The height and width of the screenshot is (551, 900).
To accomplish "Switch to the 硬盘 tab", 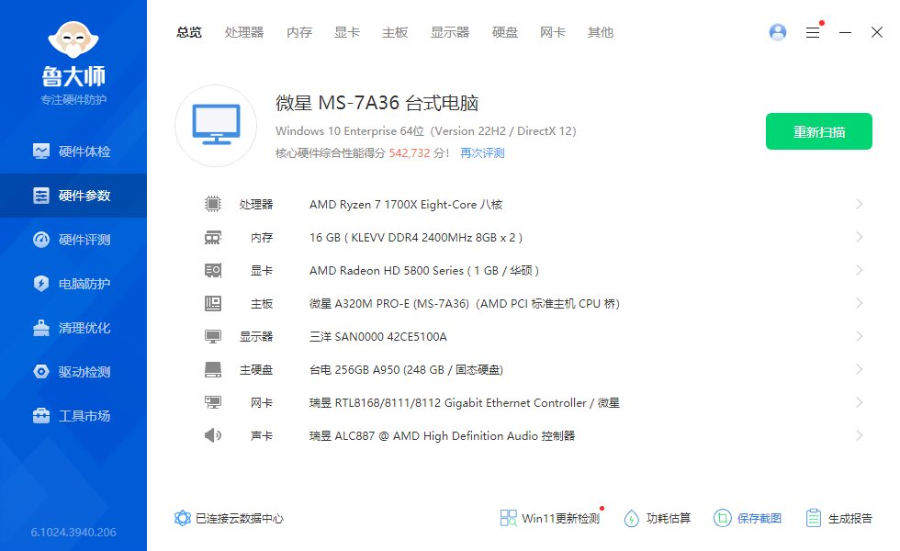I will coord(505,33).
